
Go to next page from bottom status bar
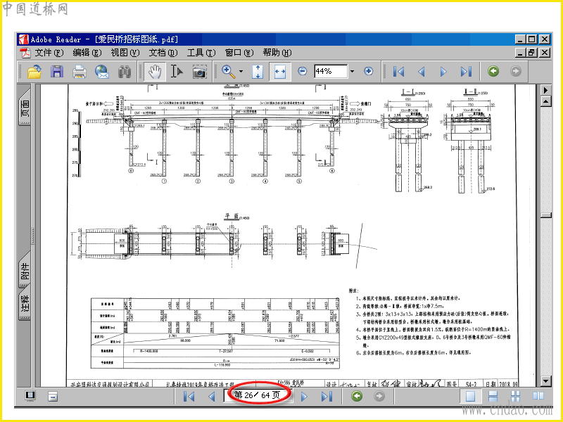[304, 397]
